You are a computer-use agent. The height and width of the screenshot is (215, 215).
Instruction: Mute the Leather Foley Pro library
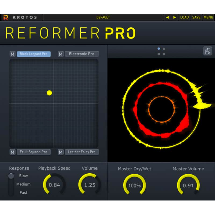coord(61,152)
